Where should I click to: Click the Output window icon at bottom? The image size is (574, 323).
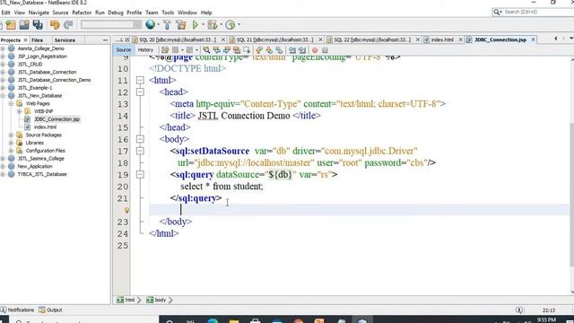[x=42, y=310]
